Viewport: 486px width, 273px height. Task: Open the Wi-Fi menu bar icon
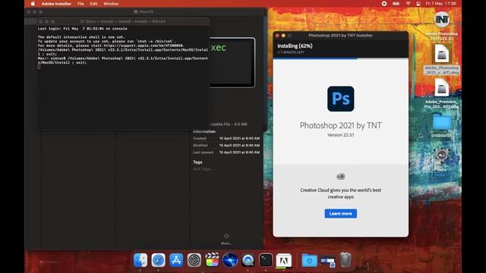[408, 4]
